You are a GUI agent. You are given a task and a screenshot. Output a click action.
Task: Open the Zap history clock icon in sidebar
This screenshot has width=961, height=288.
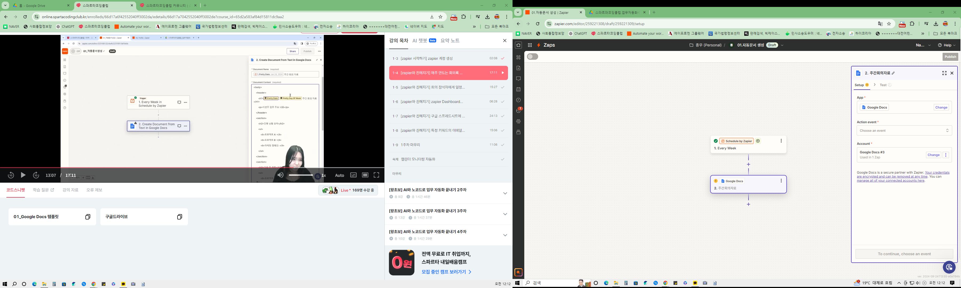519,100
